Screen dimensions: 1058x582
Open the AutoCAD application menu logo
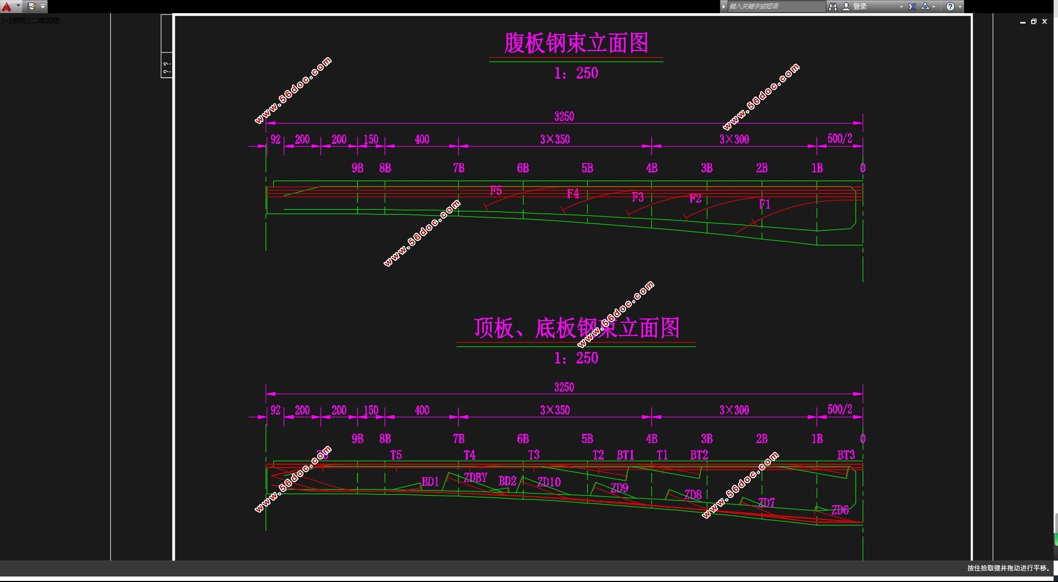coord(7,7)
